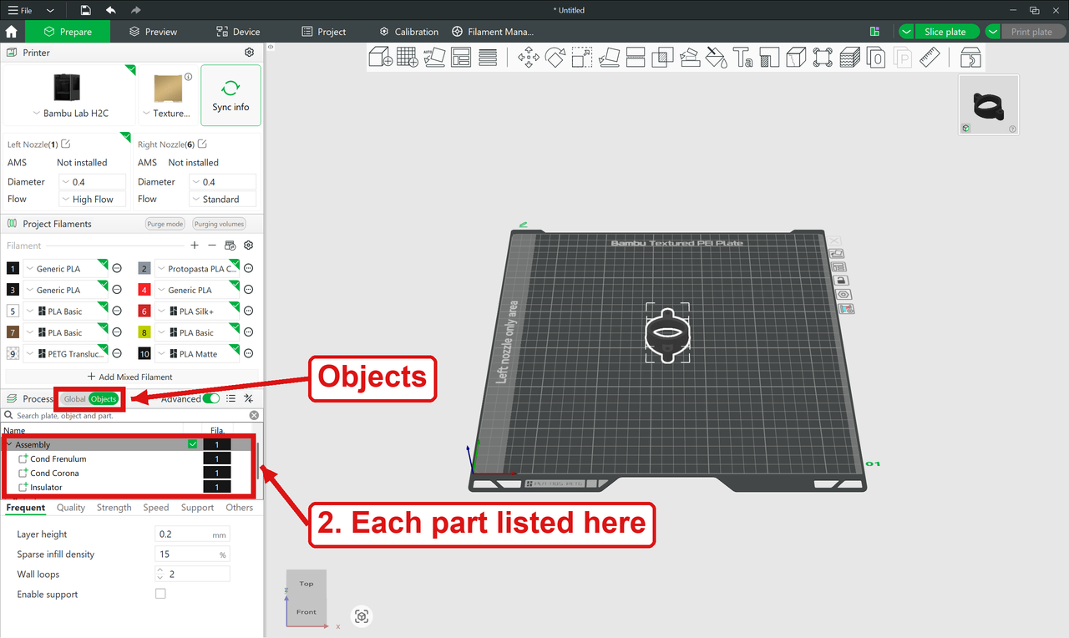Open the left nozzle Flow dropdown

point(92,200)
